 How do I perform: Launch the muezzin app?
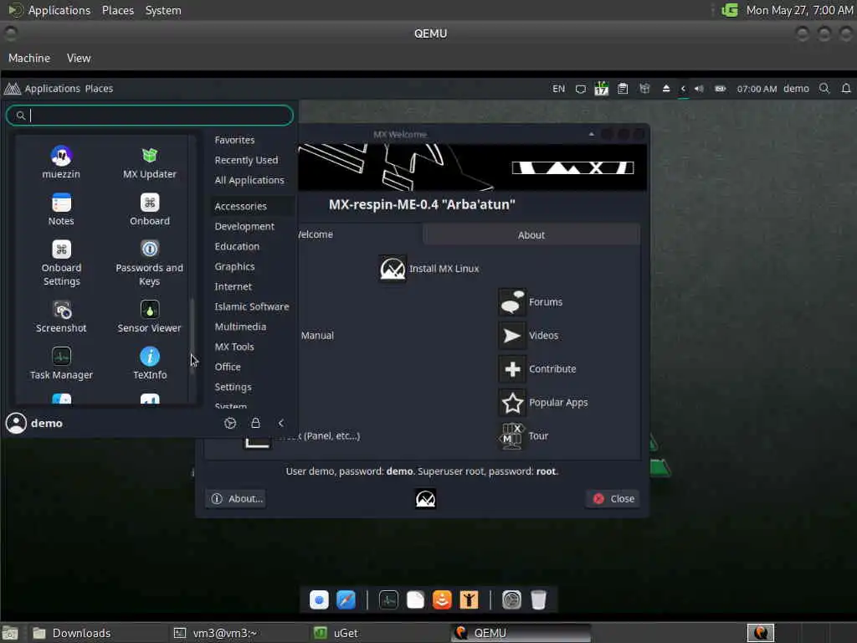click(61, 162)
